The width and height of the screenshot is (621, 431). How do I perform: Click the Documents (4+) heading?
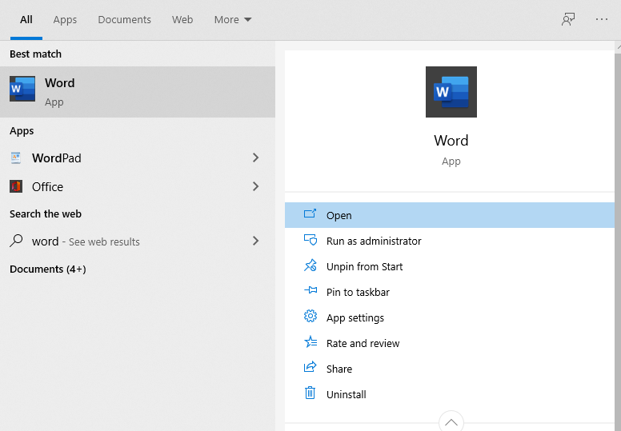click(x=48, y=269)
